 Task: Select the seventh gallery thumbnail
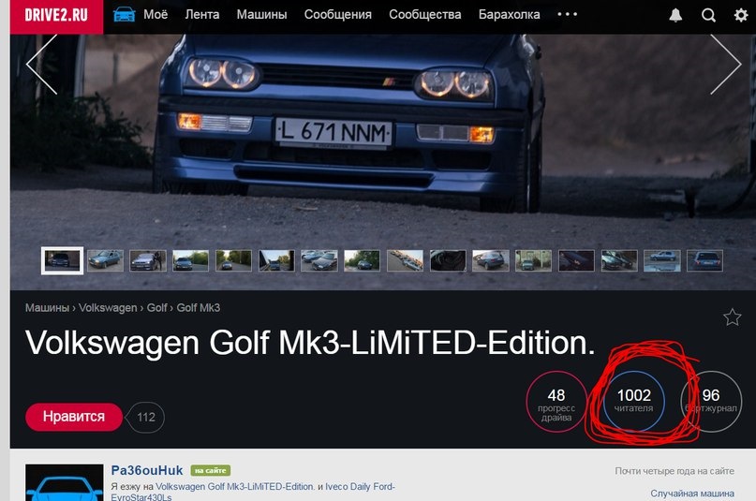319,260
